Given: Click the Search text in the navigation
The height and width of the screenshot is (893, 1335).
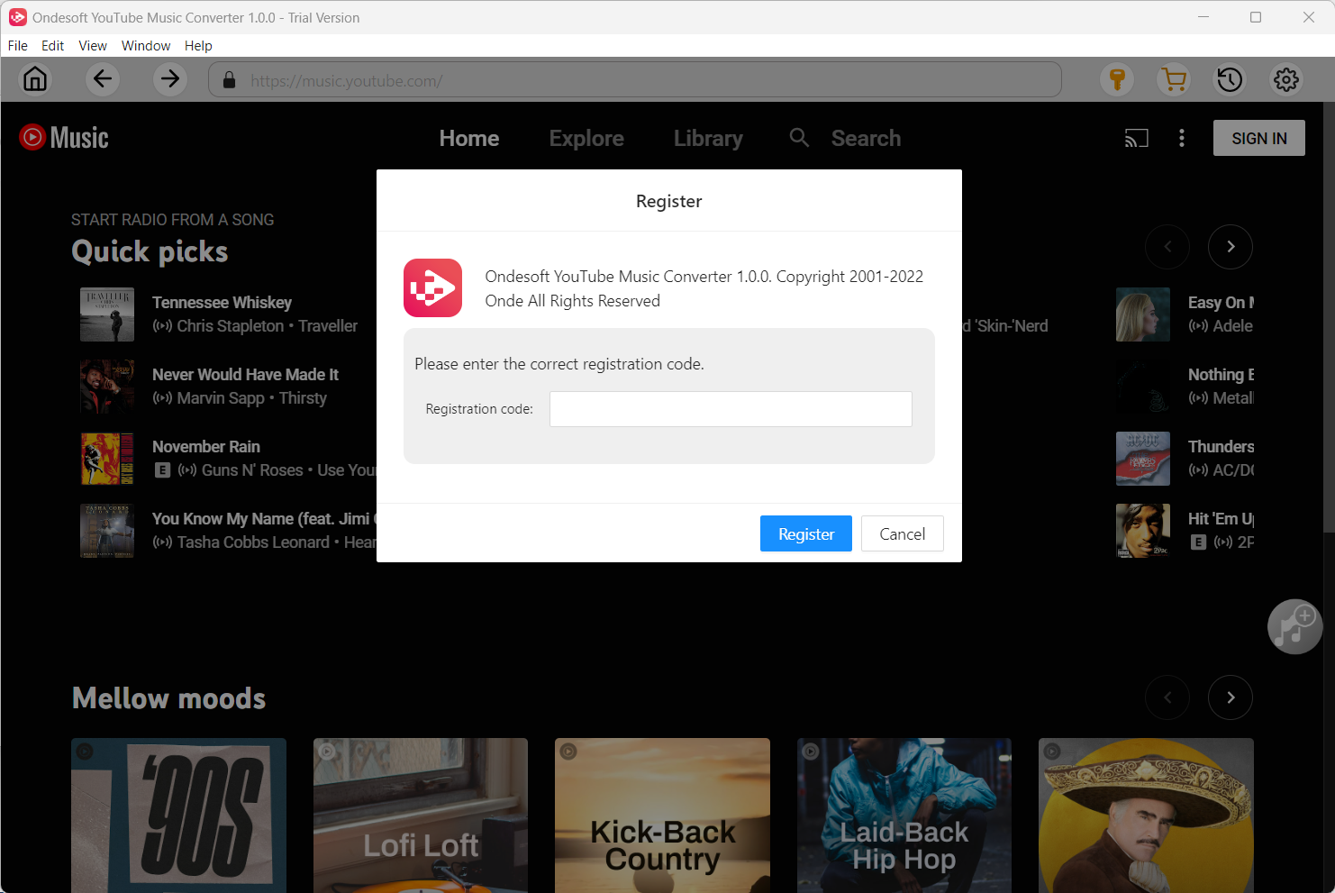Looking at the screenshot, I should [866, 138].
